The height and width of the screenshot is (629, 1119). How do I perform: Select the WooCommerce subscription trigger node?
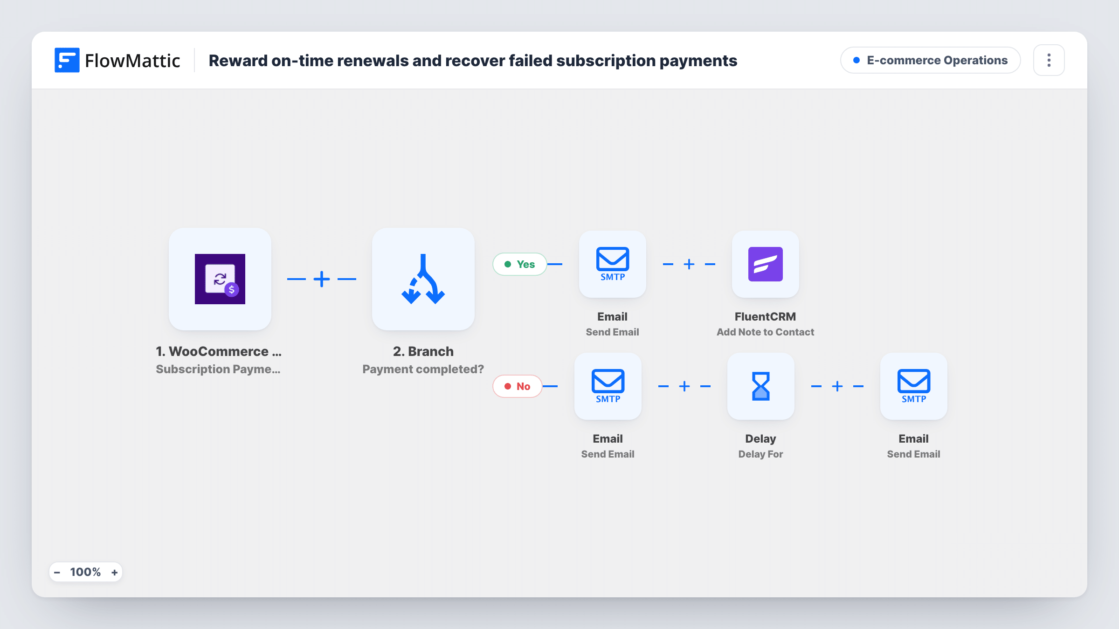220,279
